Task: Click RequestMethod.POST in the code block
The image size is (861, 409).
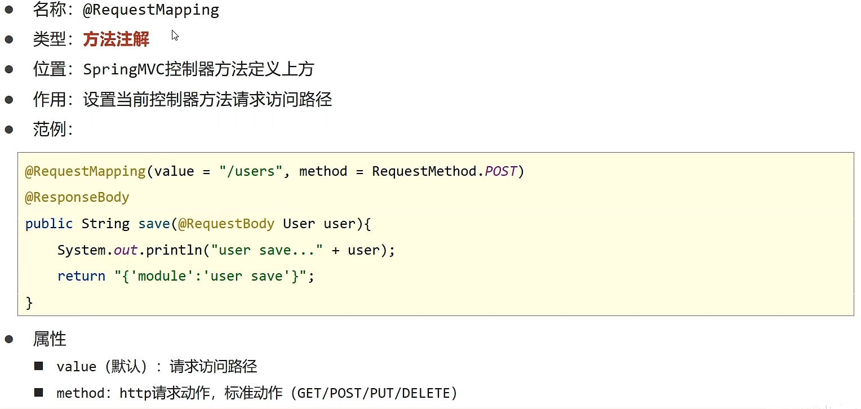Action: tap(444, 171)
